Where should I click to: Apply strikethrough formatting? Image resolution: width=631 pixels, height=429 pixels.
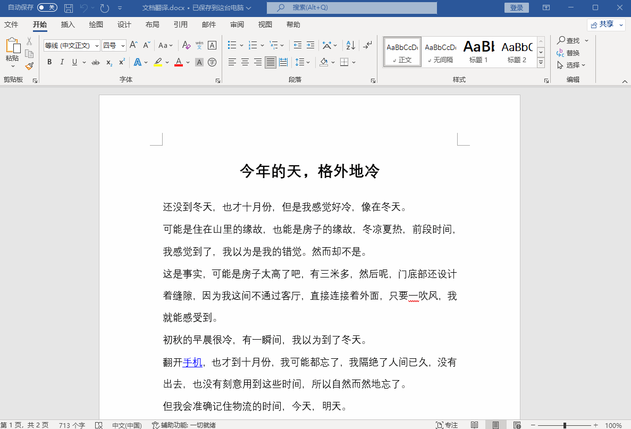click(x=96, y=62)
